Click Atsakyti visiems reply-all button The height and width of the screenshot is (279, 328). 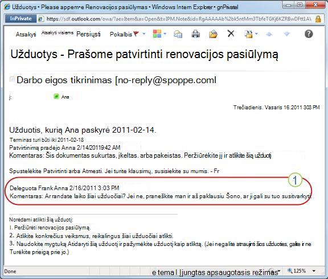tap(58, 32)
